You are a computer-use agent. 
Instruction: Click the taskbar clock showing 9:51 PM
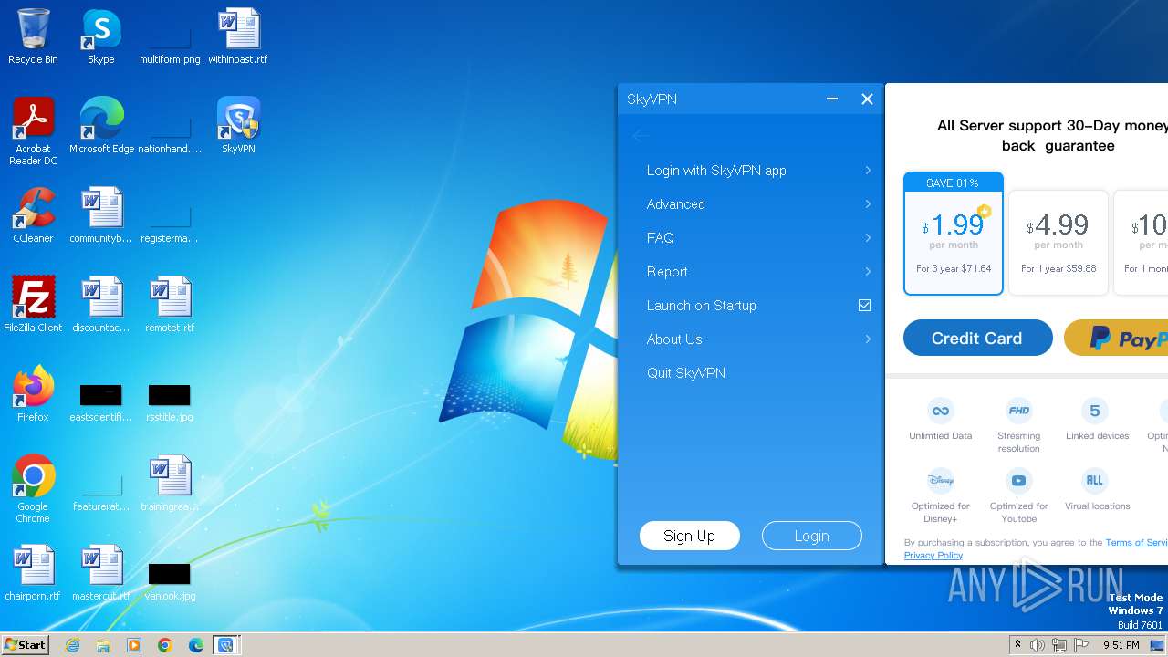pyautogui.click(x=1121, y=645)
